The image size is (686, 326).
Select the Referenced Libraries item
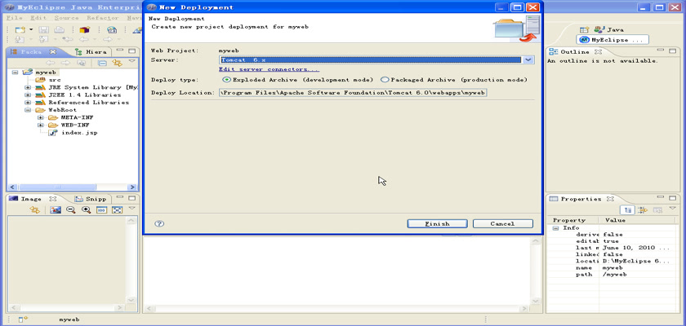[82, 102]
